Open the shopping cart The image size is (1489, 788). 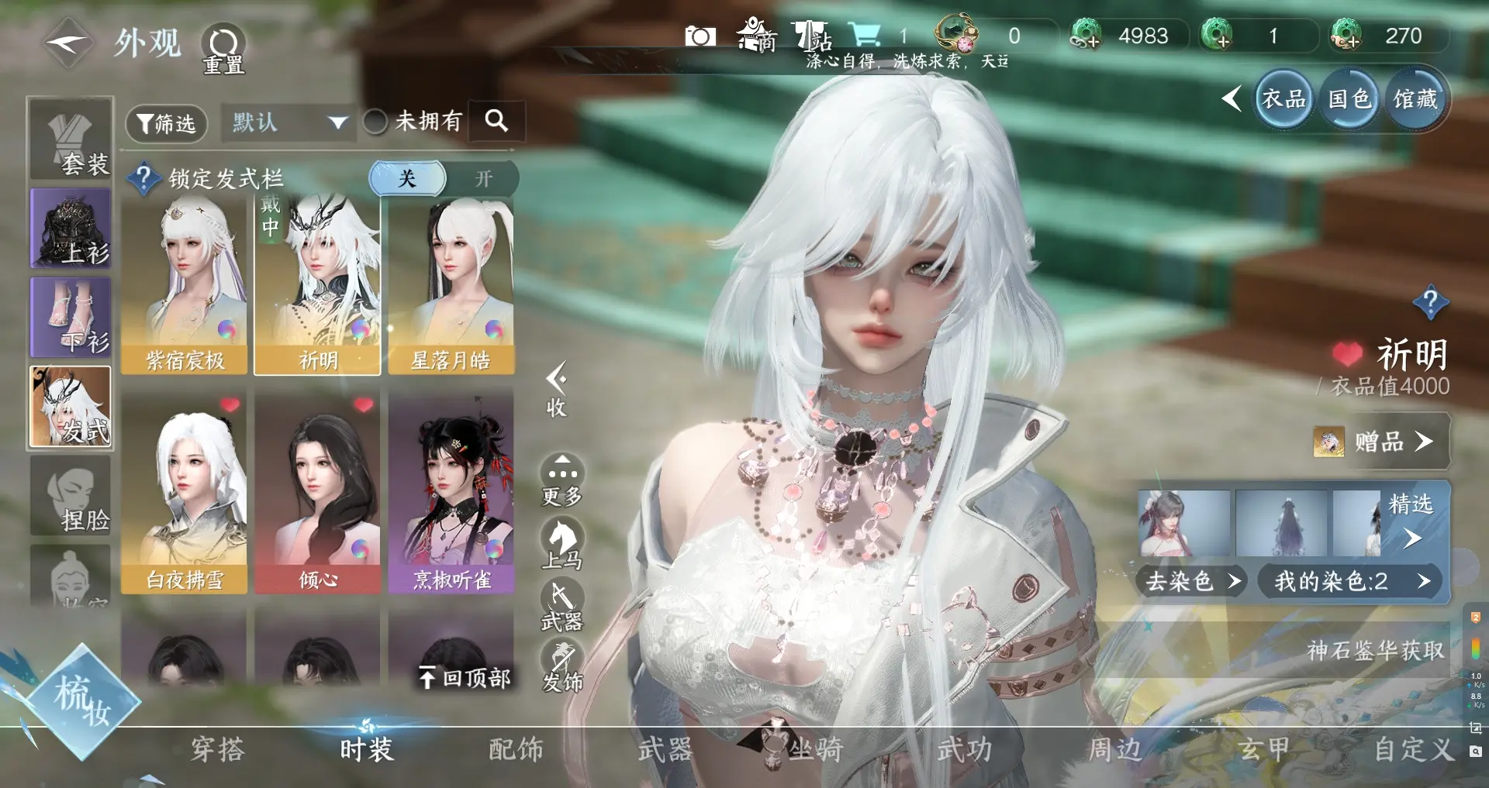click(x=864, y=35)
